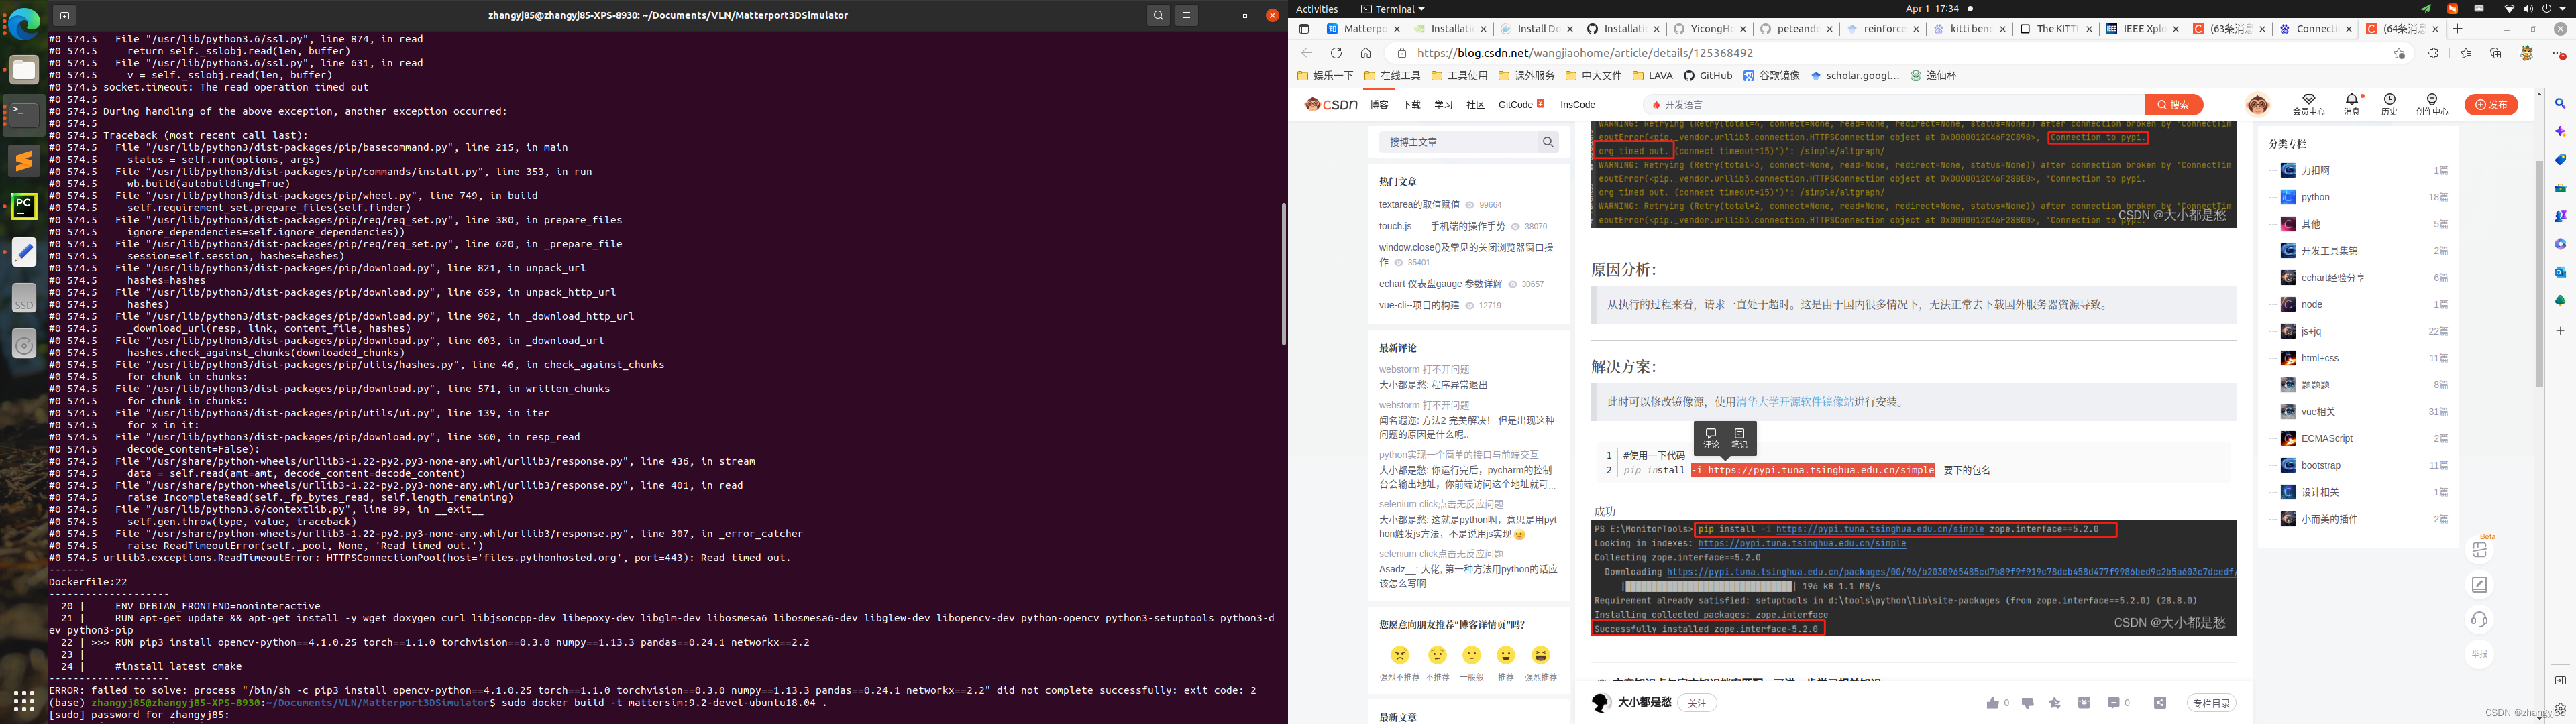Open the scholar.google bookmark
Viewport: 2576px width, 724px height.
1854,76
